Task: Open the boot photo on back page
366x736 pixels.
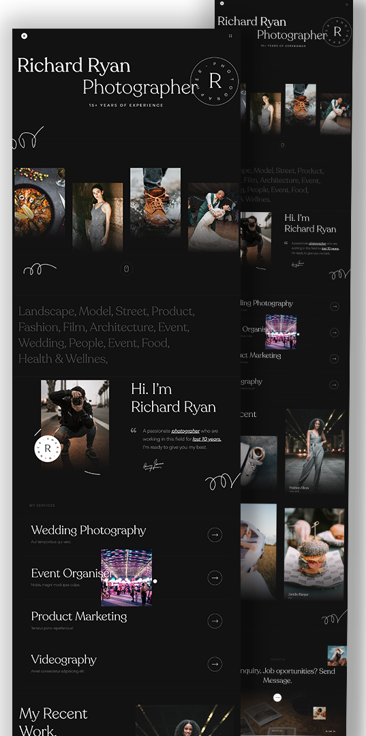Action: click(x=301, y=105)
